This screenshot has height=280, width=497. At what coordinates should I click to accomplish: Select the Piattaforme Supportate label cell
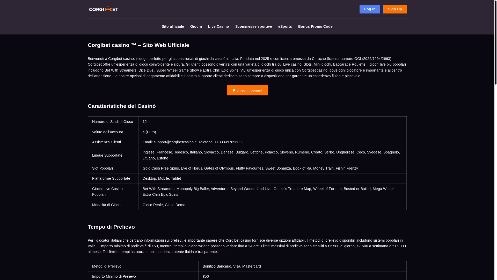coord(113,178)
